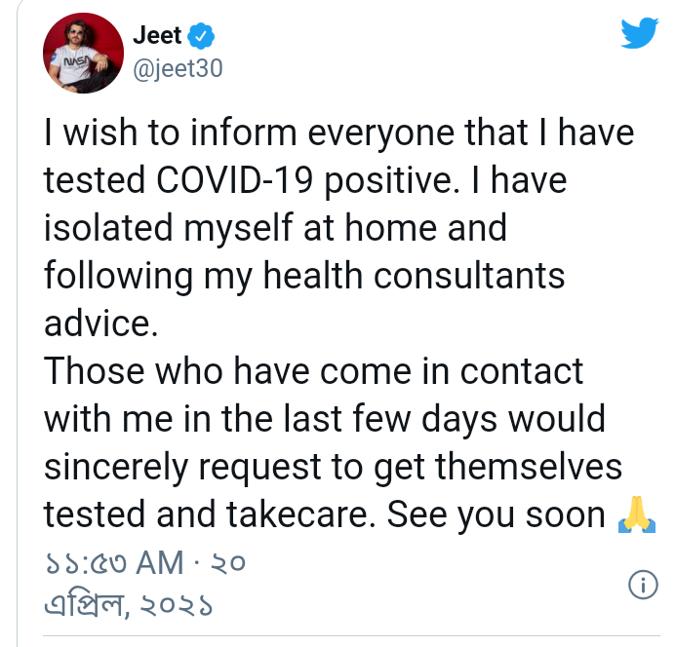Click "sincerely request to get themselves" line

pos(333,467)
